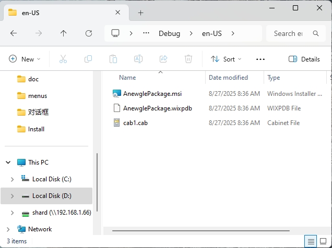Toggle the Details pane
The image size is (332, 248).
coord(304,59)
